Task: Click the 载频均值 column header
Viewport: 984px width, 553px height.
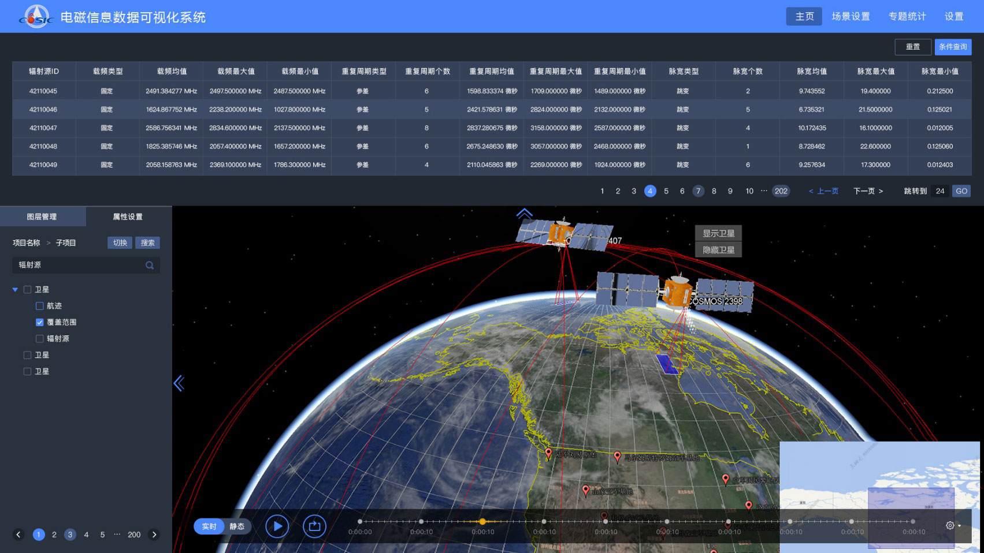Action: (172, 72)
